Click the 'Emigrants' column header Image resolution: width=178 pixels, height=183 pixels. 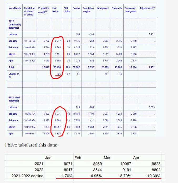pos(116,8)
